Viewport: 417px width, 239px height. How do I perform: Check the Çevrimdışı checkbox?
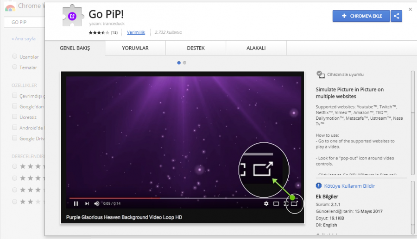(x=15, y=96)
